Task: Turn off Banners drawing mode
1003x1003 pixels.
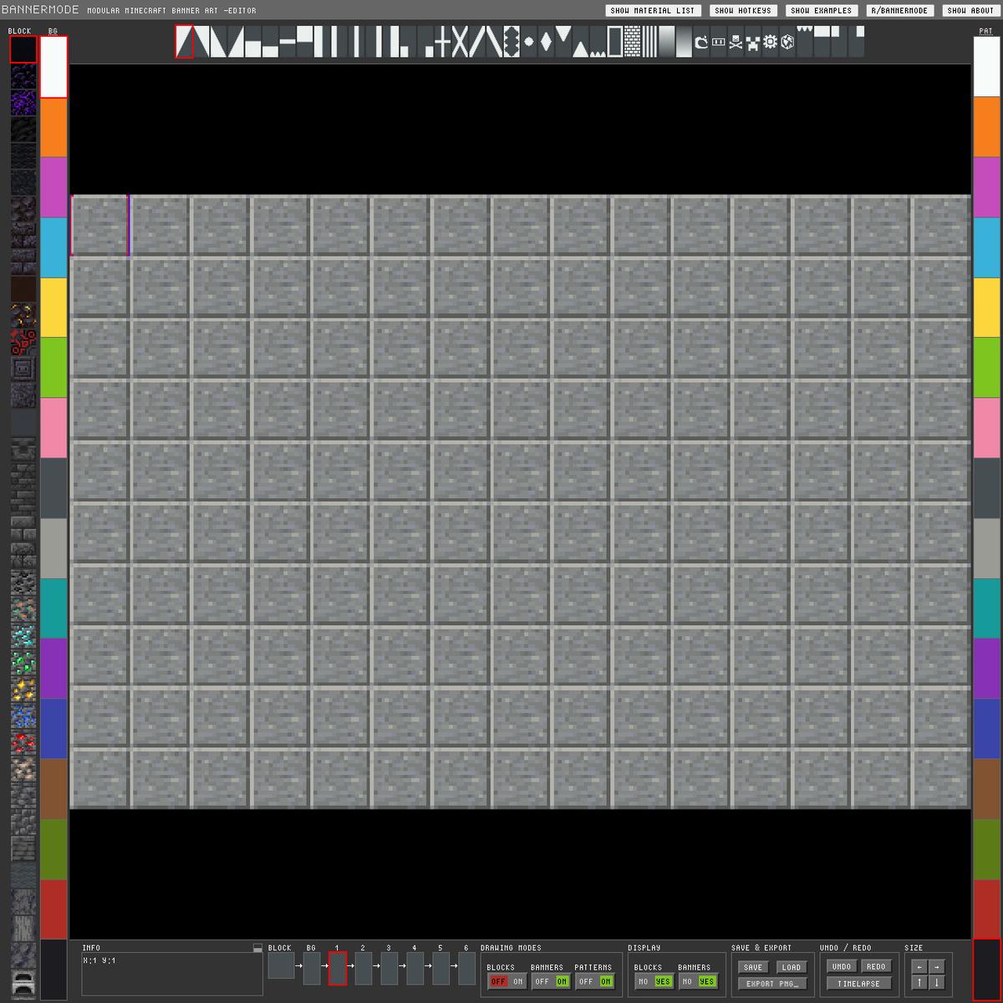Action: click(542, 981)
